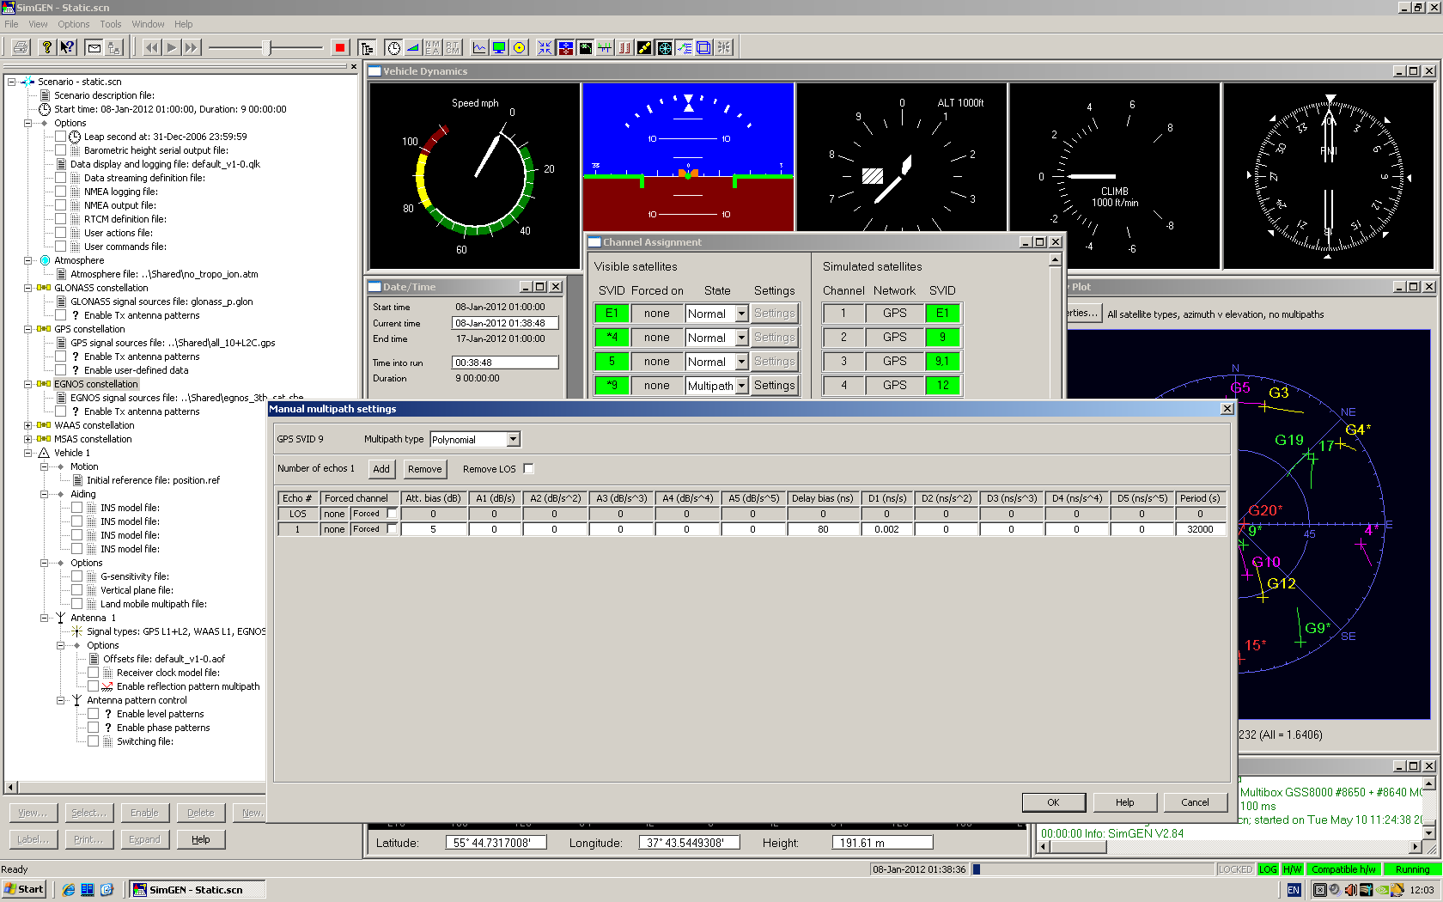Open the Multipath state dropdown for SVID 9

pyautogui.click(x=741, y=386)
